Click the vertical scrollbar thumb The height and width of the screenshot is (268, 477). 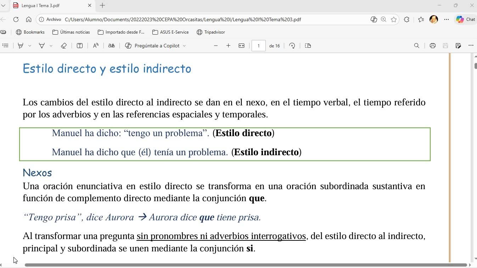[x=475, y=66]
